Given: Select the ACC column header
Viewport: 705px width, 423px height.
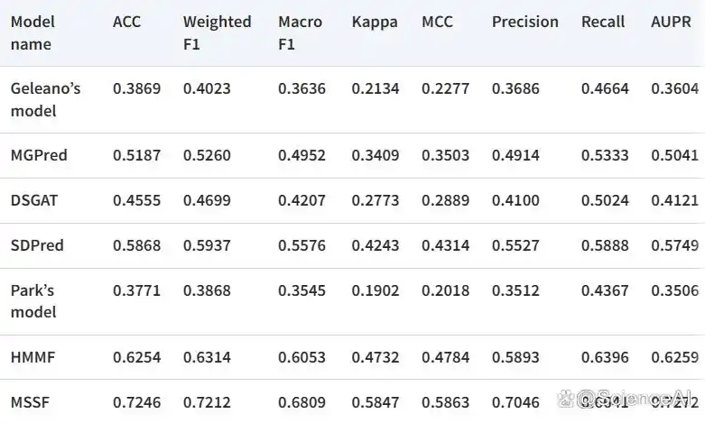Looking at the screenshot, I should tap(126, 22).
